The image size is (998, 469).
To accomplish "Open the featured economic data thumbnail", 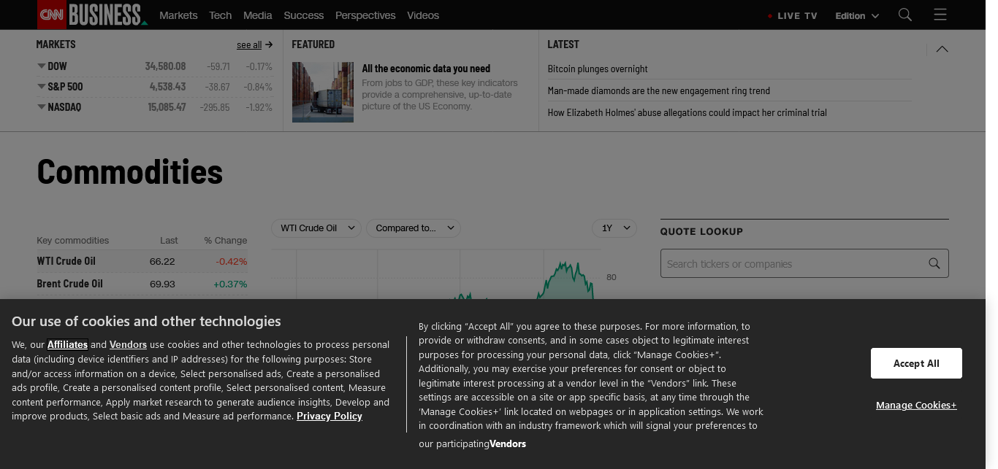I will click(x=323, y=92).
